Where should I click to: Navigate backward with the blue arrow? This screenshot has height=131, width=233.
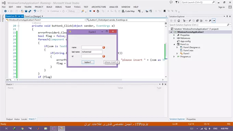[5, 11]
